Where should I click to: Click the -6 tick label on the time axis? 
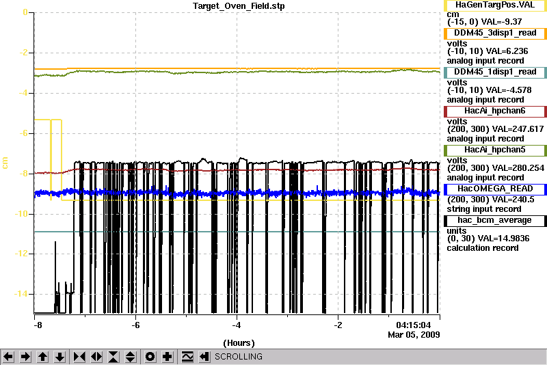[135, 325]
